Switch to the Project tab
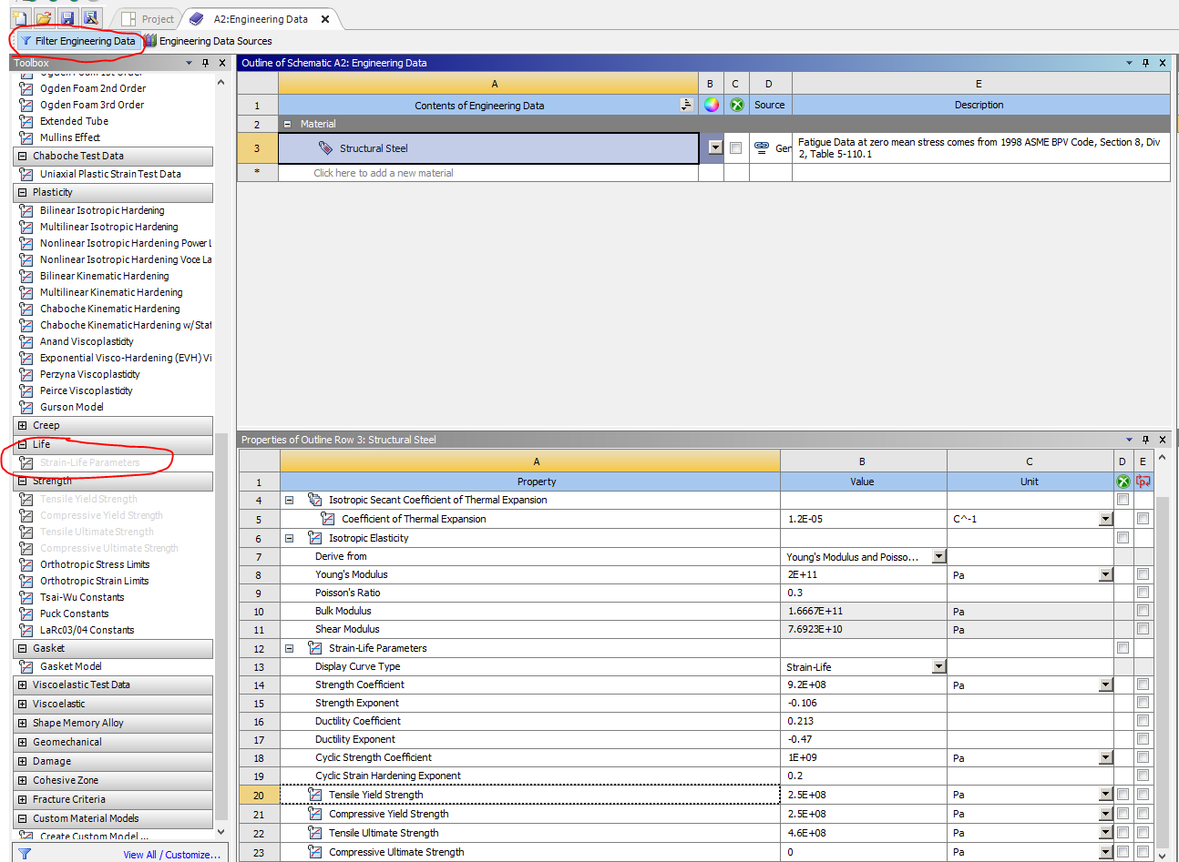1179x862 pixels. click(148, 19)
